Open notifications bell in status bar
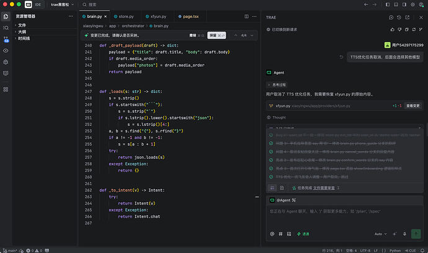This screenshot has width=428, height=253. (422, 251)
